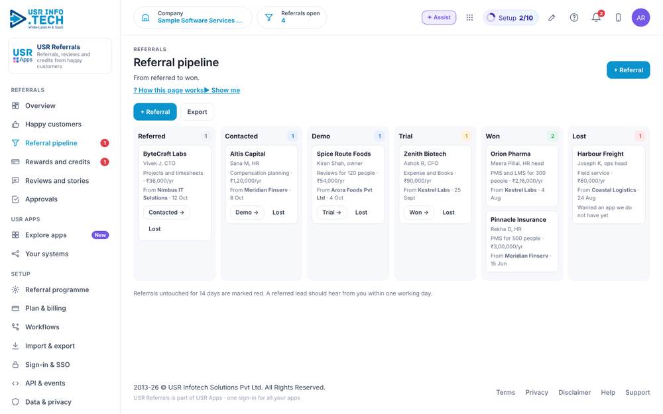The width and height of the screenshot is (663, 414).
Task: Open Import & export
Action: tap(60, 346)
